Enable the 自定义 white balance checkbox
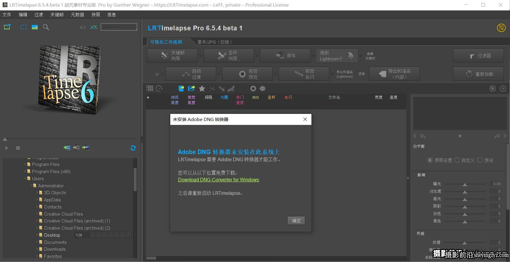The image size is (510, 262). (457, 160)
